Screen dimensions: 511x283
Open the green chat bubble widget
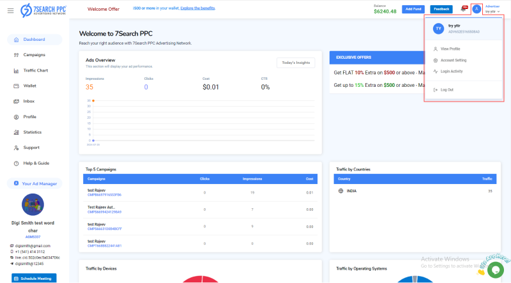496,270
